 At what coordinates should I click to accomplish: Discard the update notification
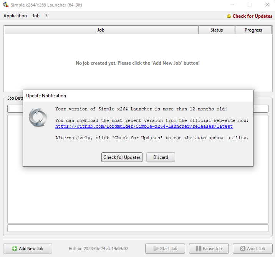[x=161, y=157]
